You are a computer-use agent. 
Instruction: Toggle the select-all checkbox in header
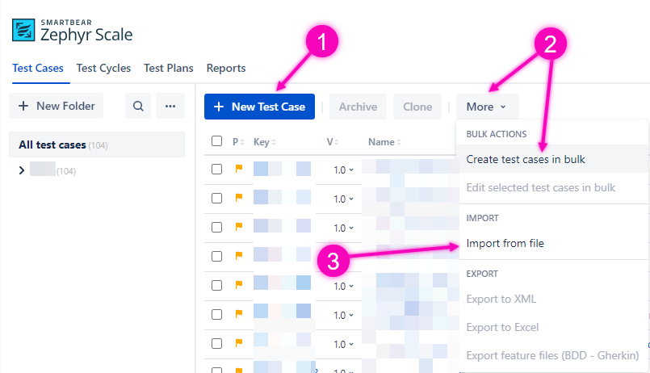[216, 141]
